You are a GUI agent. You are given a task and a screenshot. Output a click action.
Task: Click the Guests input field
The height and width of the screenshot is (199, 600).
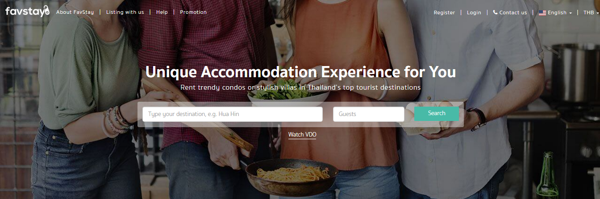369,114
